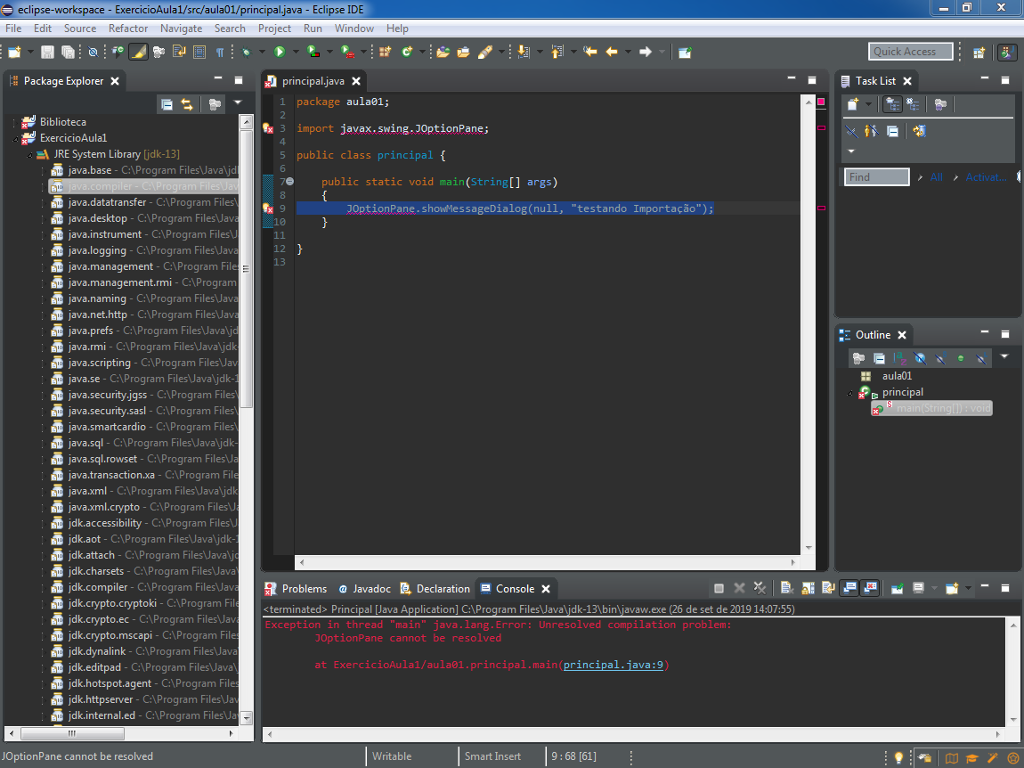
Task: Click the All link in Task List
Action: click(936, 177)
